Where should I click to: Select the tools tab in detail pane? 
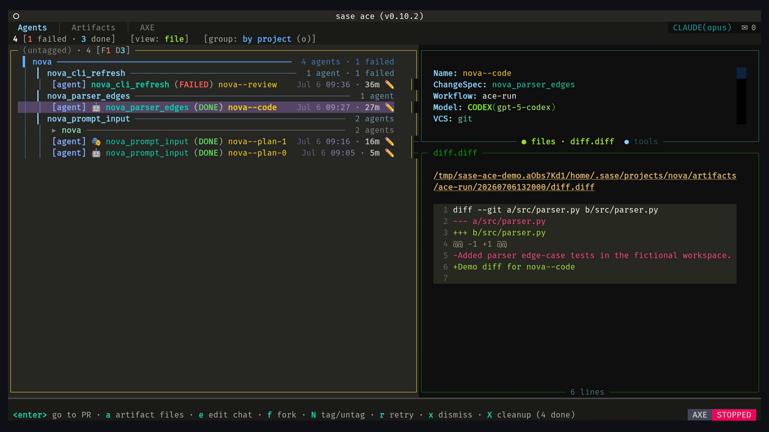[646, 142]
